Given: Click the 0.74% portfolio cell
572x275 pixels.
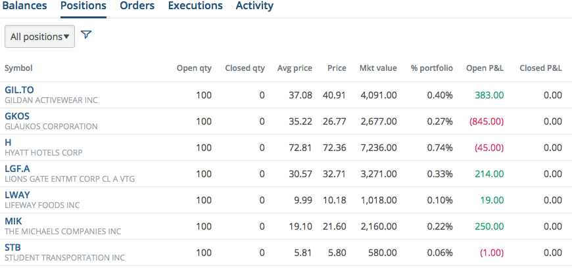Looking at the screenshot, I should click(x=440, y=148).
